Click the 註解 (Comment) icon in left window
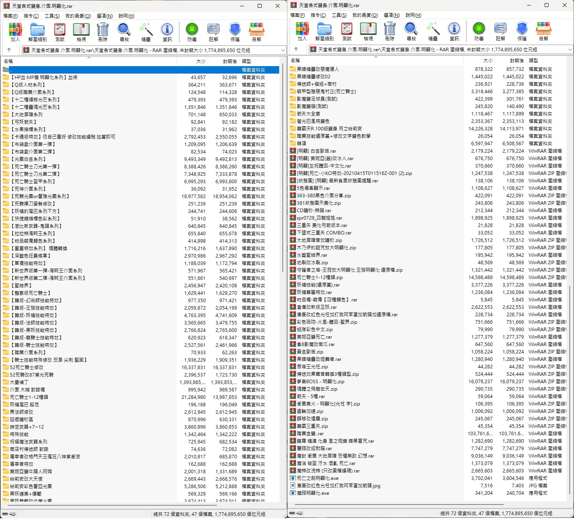This screenshot has height=519, width=574. [213, 32]
